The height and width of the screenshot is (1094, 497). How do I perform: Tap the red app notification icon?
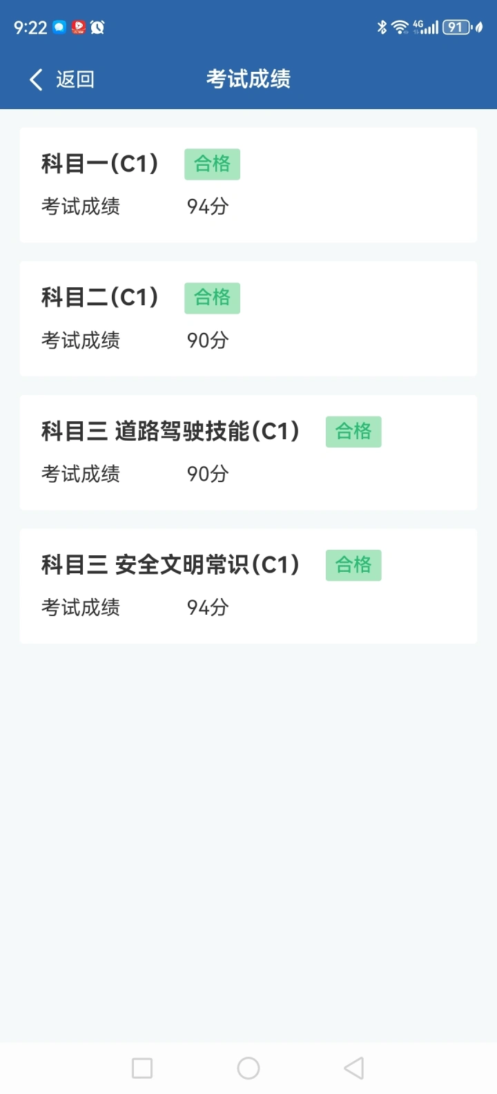[79, 28]
